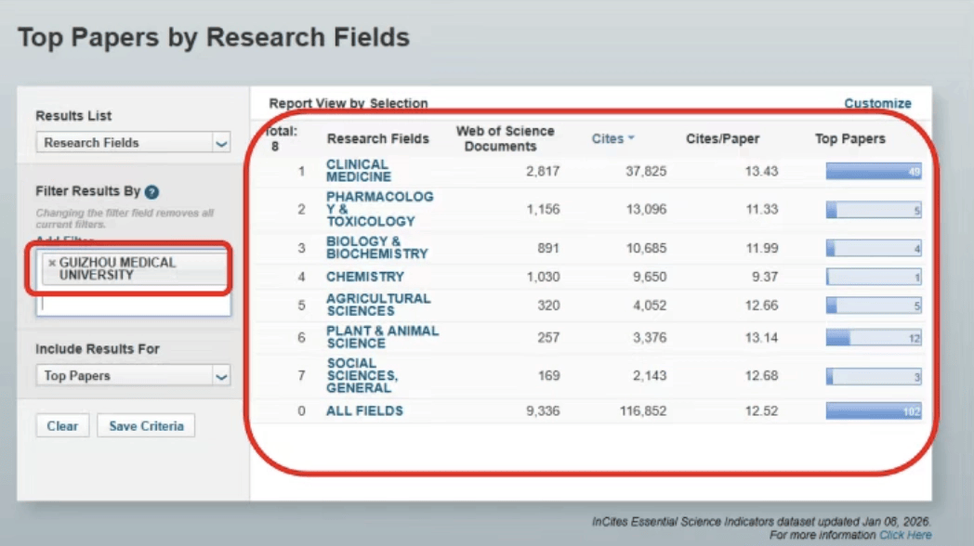Viewport: 974px width, 546px height.
Task: Open the Results List Research Fields dropdown
Action: (x=133, y=143)
